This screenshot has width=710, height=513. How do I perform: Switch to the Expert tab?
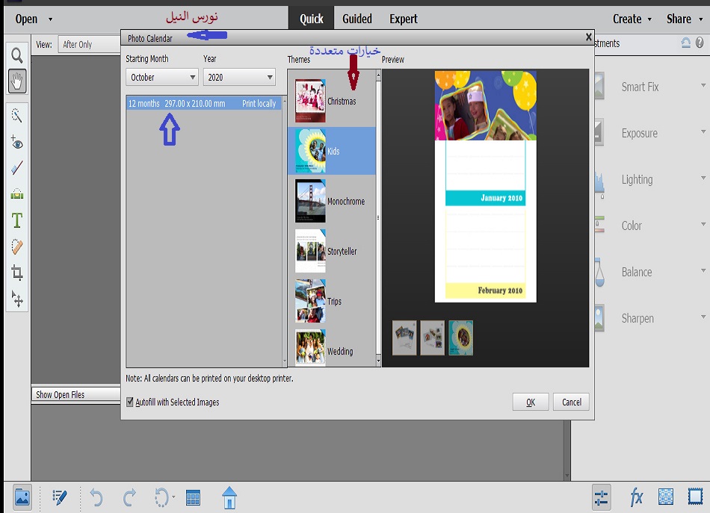tap(403, 19)
